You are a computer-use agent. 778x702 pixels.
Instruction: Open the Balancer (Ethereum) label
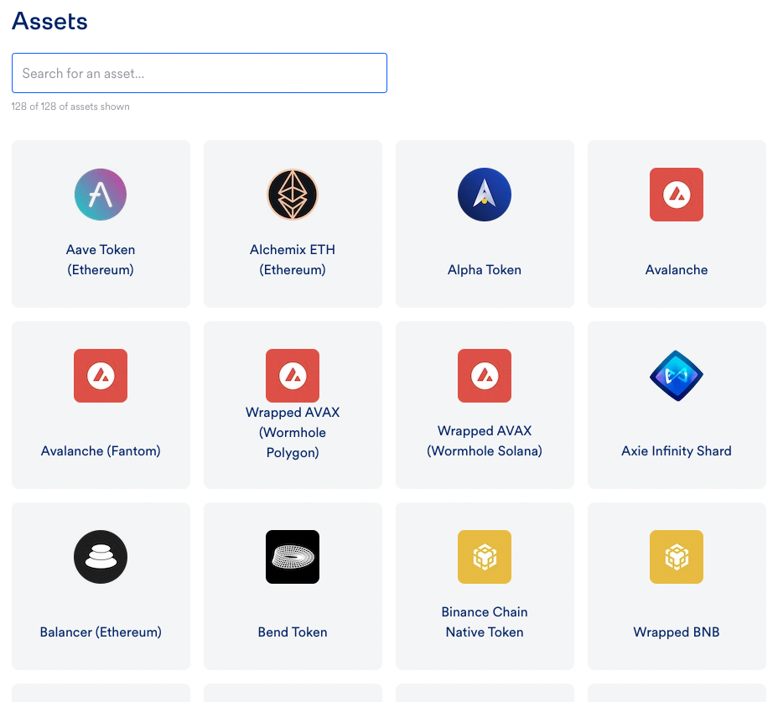coord(101,632)
